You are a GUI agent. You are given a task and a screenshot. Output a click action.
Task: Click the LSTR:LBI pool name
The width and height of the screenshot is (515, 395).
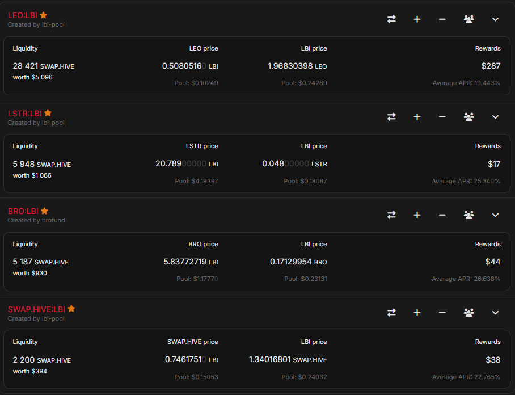24,114
